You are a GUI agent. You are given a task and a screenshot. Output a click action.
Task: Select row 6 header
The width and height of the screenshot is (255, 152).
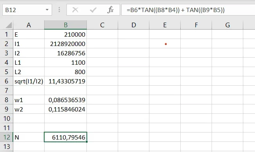[7, 81]
